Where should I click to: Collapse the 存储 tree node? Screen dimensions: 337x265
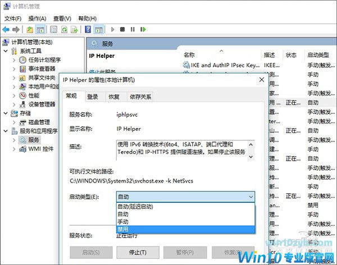[x=6, y=113]
